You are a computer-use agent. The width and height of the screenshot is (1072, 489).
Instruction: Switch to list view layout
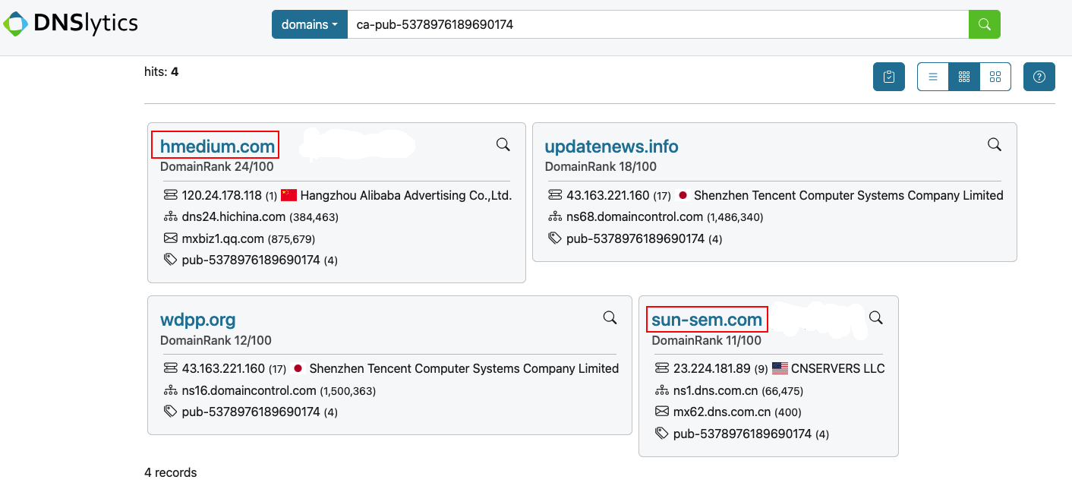[933, 77]
